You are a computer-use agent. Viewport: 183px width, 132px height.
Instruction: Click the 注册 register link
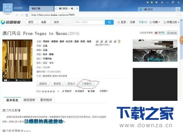click(132, 22)
